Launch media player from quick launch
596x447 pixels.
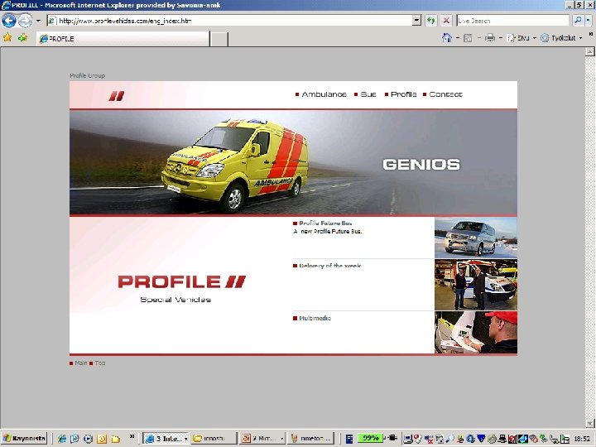pyautogui.click(x=89, y=439)
